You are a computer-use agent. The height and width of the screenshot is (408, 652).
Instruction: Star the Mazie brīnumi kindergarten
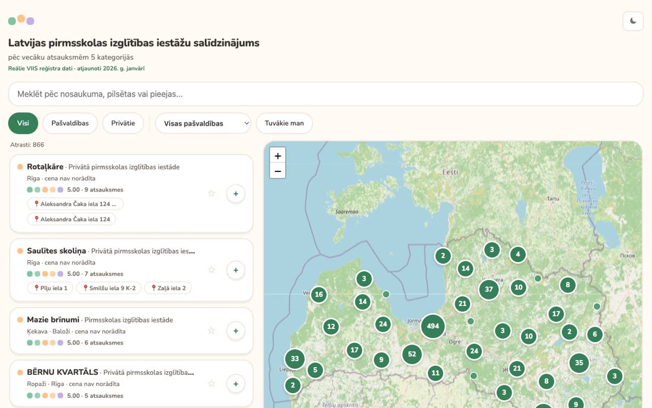coord(211,331)
